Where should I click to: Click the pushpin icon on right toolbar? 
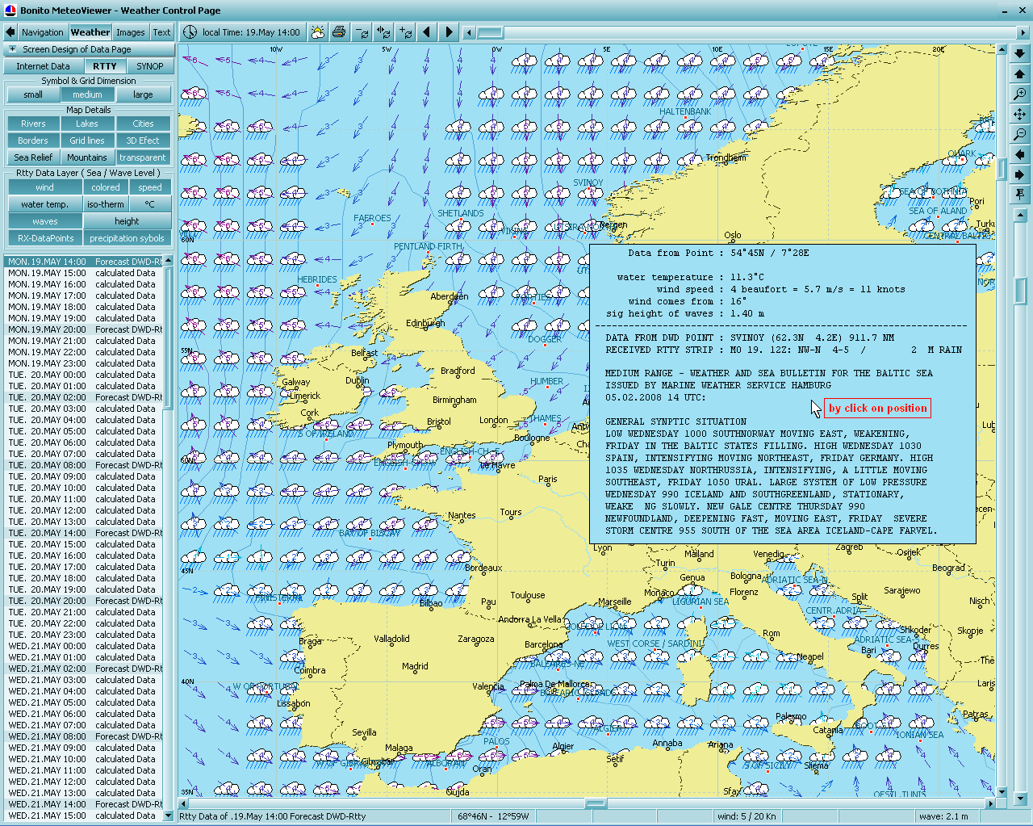tap(1020, 195)
